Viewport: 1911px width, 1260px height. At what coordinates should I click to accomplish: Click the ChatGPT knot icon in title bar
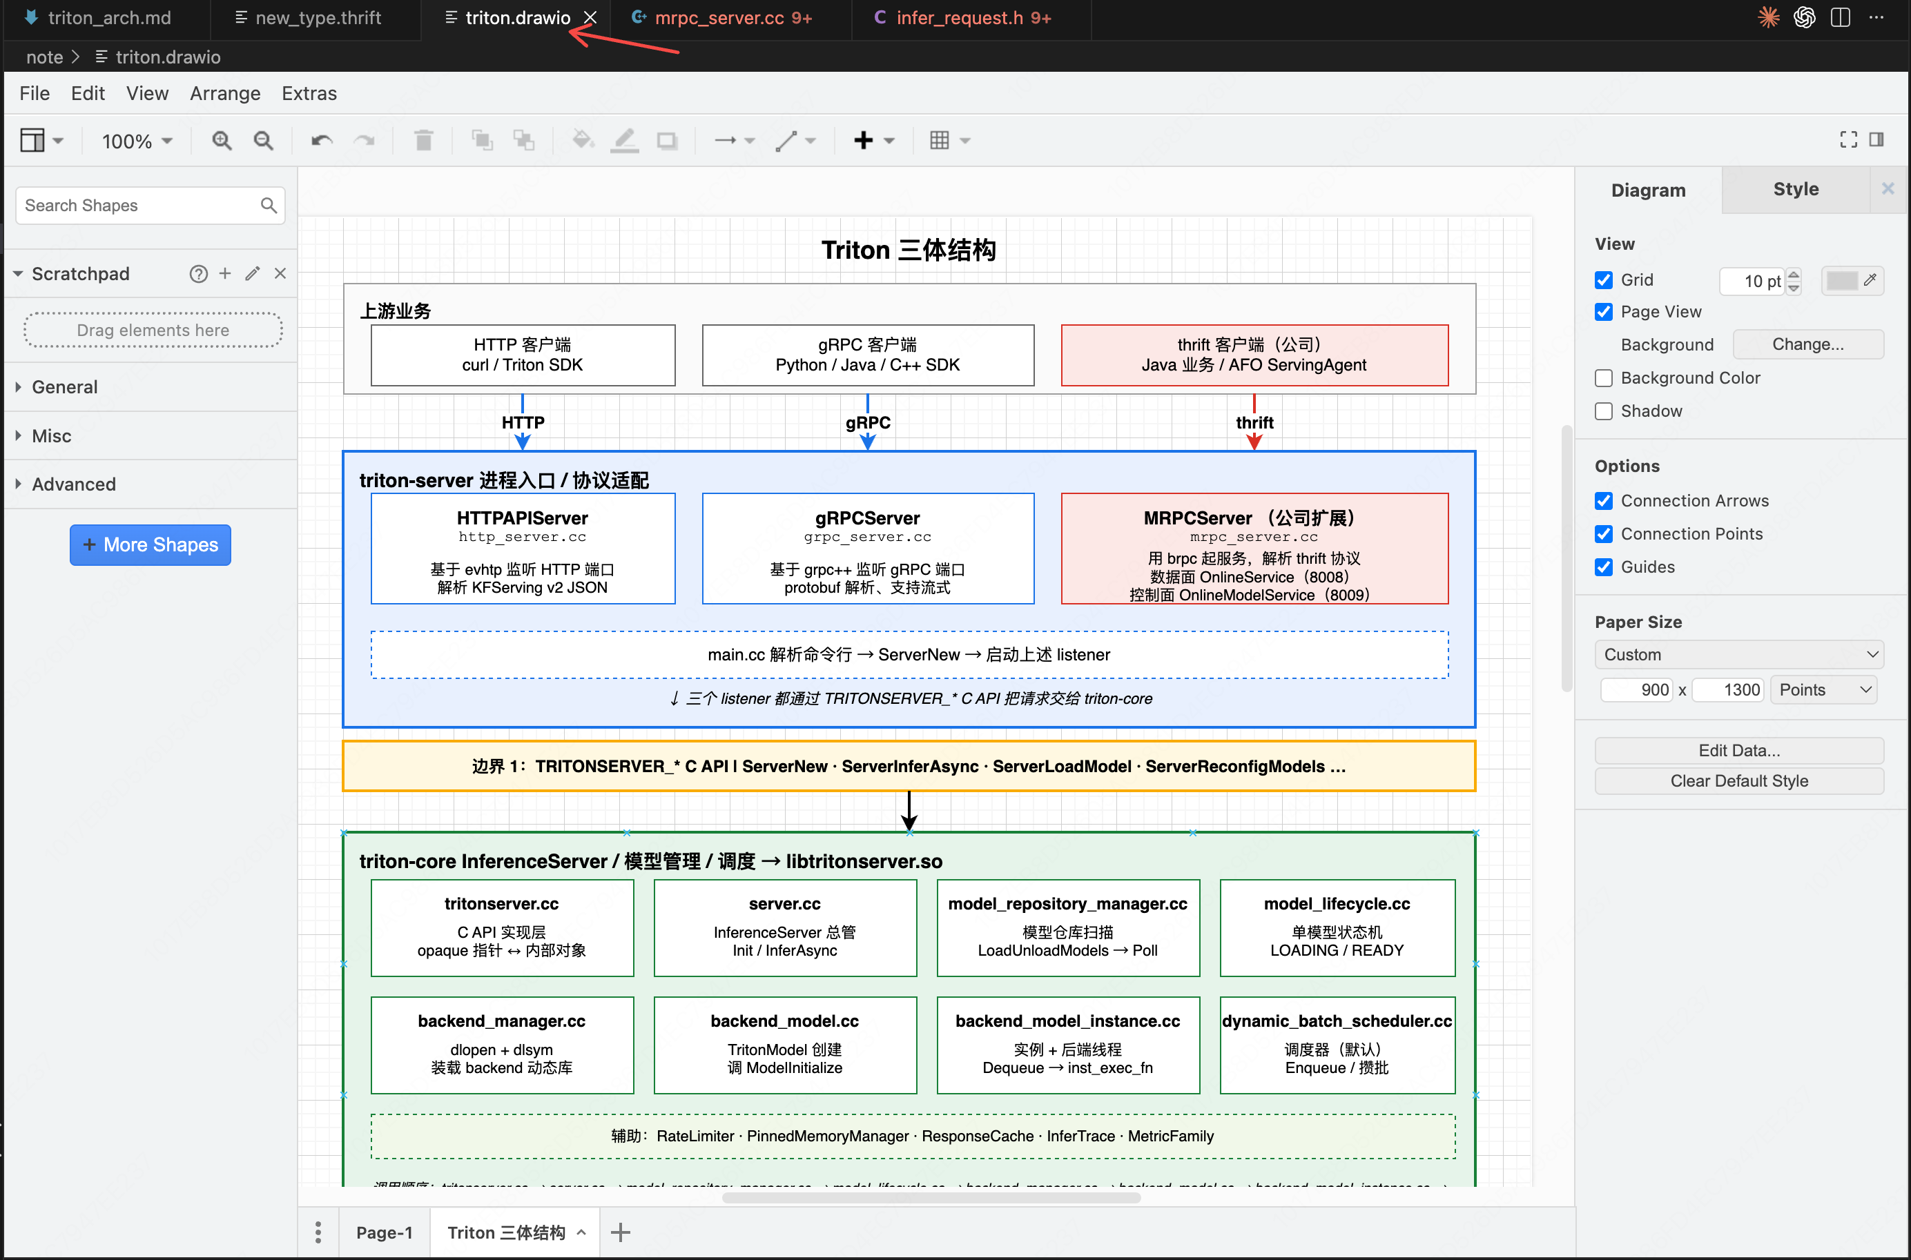tap(1804, 17)
